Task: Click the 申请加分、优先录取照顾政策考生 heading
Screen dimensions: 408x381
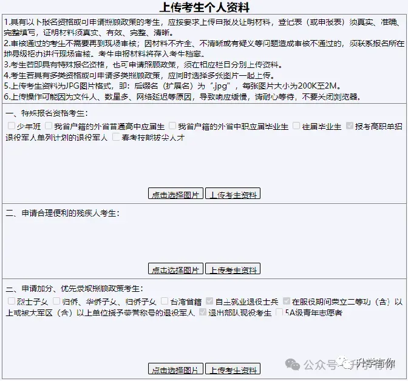Action: tap(75, 289)
